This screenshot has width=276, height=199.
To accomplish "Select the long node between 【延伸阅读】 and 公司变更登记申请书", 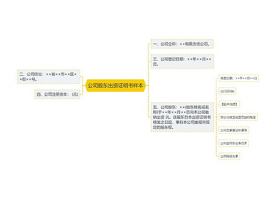I will [x=238, y=117].
